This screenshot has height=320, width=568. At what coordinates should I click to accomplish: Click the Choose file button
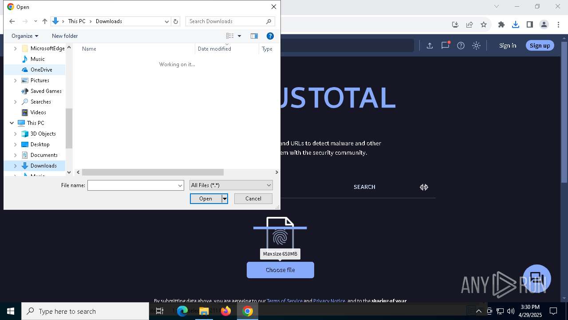[x=280, y=270]
